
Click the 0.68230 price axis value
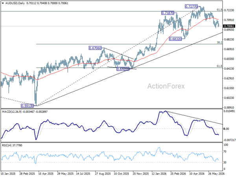pos(229,39)
